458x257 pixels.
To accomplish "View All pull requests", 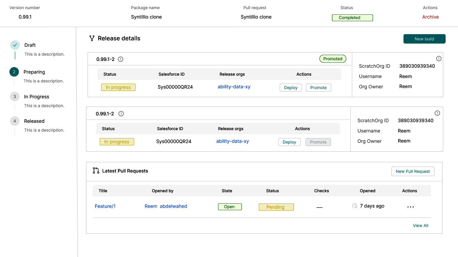I will (x=421, y=226).
